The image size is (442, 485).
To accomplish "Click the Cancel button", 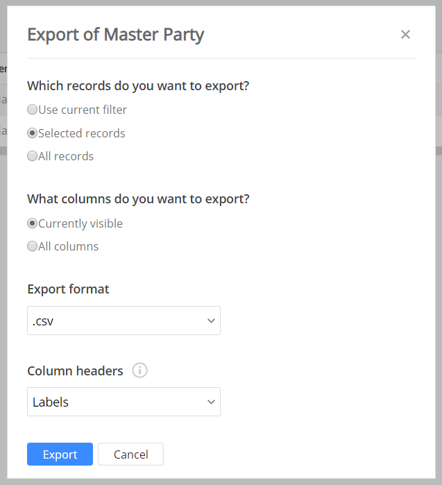I will pyautogui.click(x=130, y=454).
